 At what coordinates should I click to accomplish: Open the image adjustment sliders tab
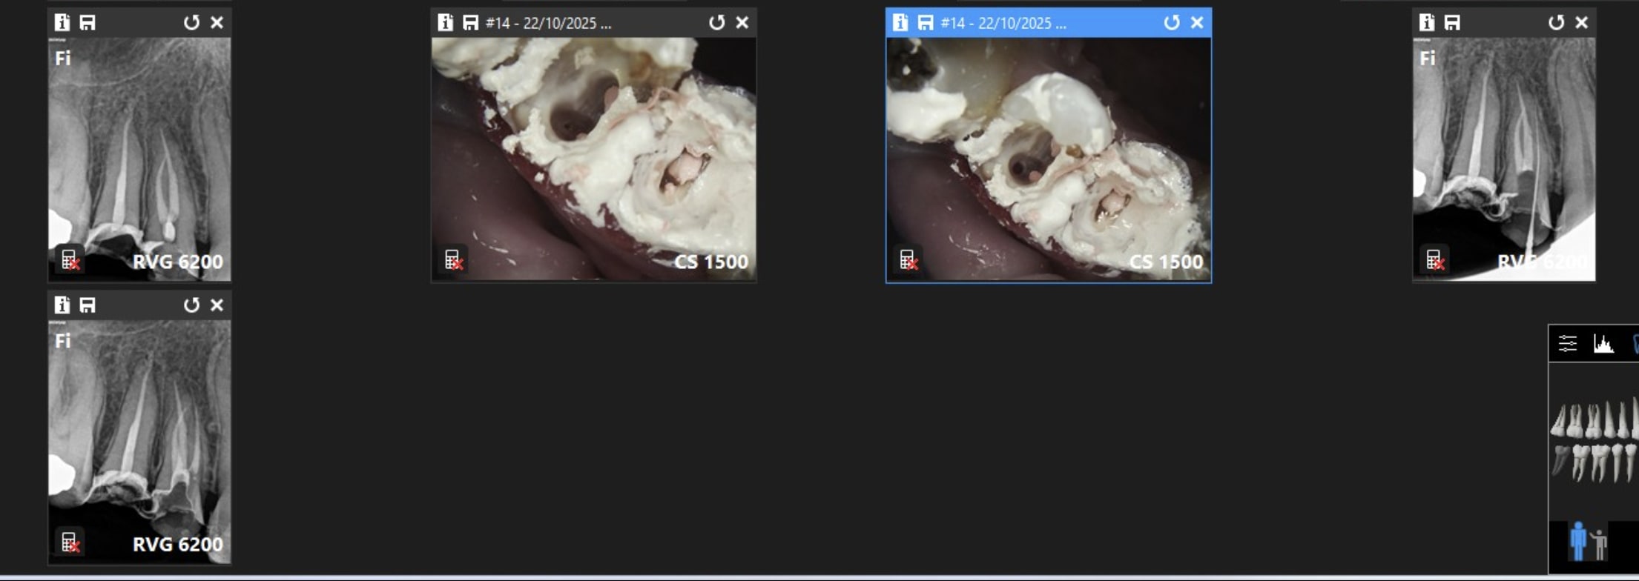click(1567, 344)
